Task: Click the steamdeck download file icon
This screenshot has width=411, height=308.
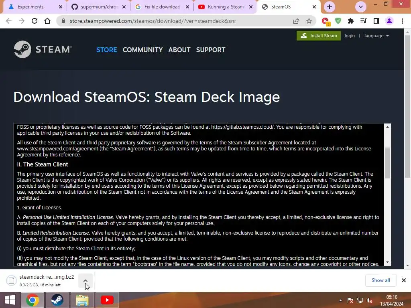Action: (11, 280)
